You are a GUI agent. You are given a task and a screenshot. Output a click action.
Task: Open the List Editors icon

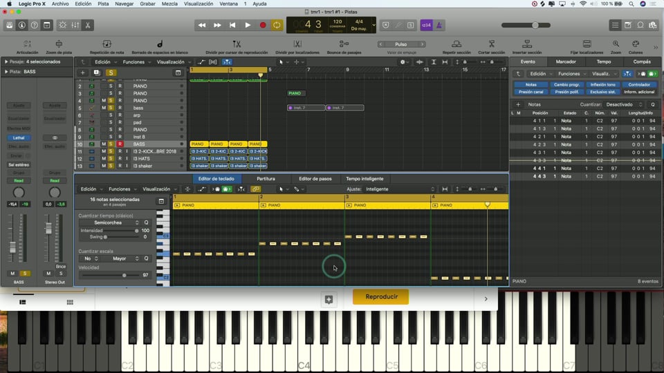(x=616, y=25)
